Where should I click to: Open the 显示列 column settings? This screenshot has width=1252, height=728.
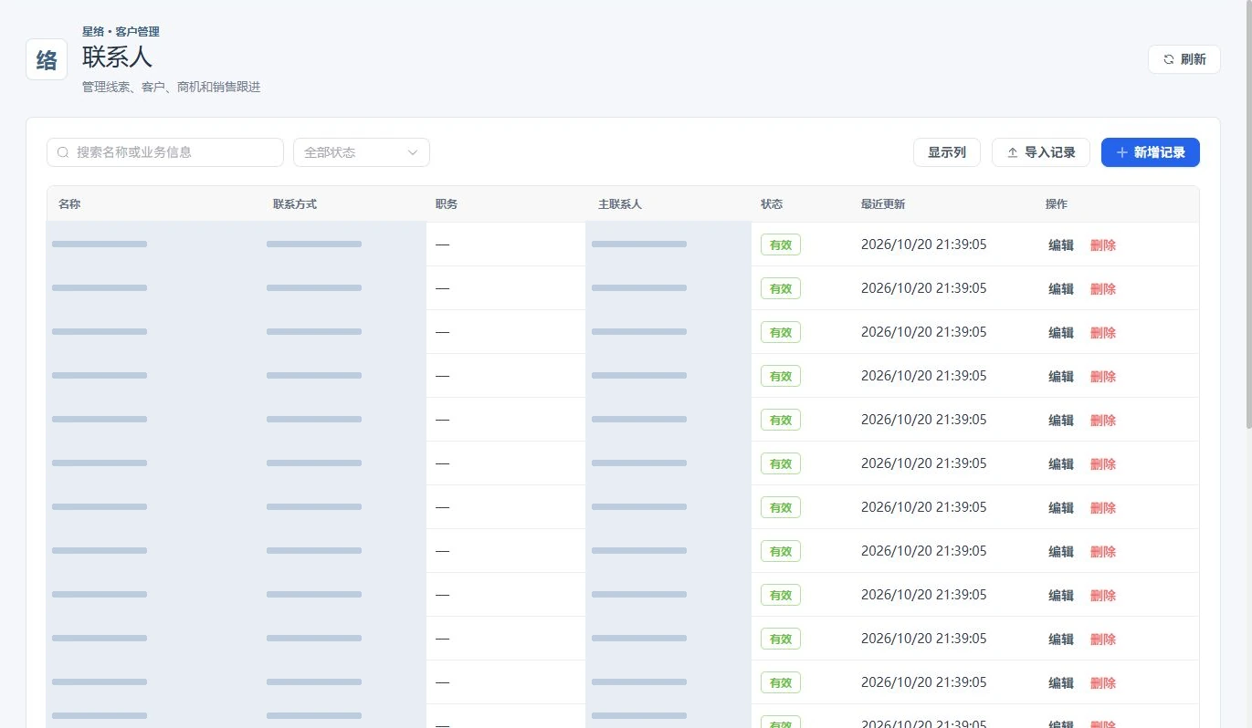(946, 152)
